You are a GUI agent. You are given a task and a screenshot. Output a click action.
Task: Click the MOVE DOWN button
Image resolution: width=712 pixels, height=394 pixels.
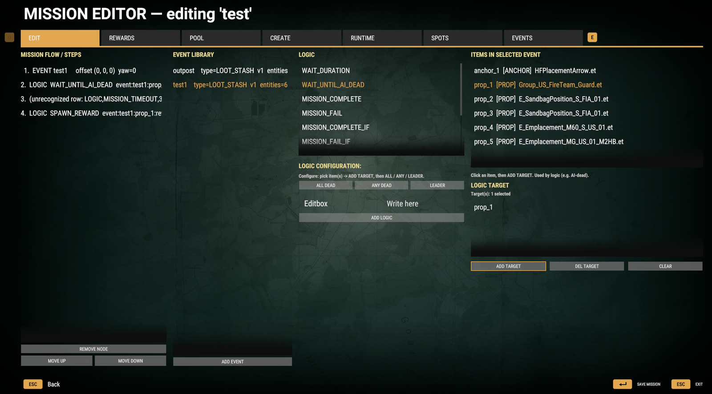(130, 361)
